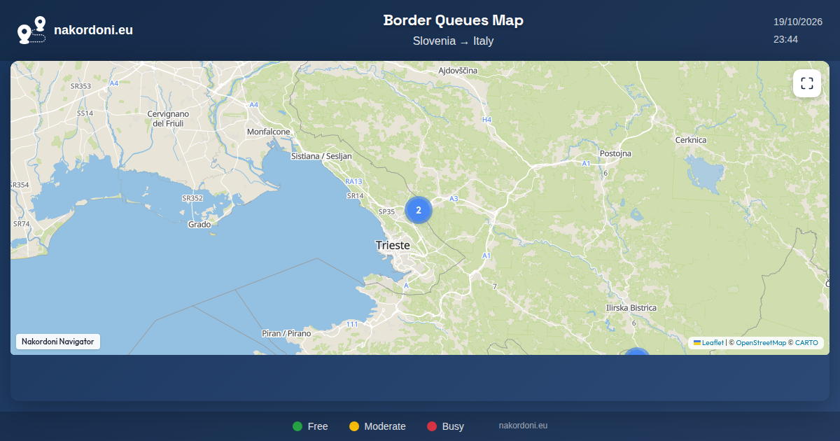Click the green Free legend dot
The height and width of the screenshot is (441, 840).
pos(297,426)
